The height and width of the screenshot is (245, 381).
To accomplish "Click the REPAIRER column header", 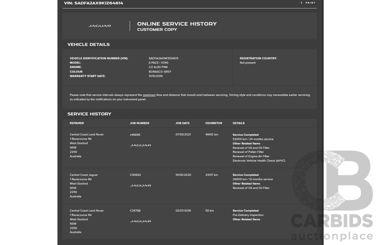I will pos(77,123).
